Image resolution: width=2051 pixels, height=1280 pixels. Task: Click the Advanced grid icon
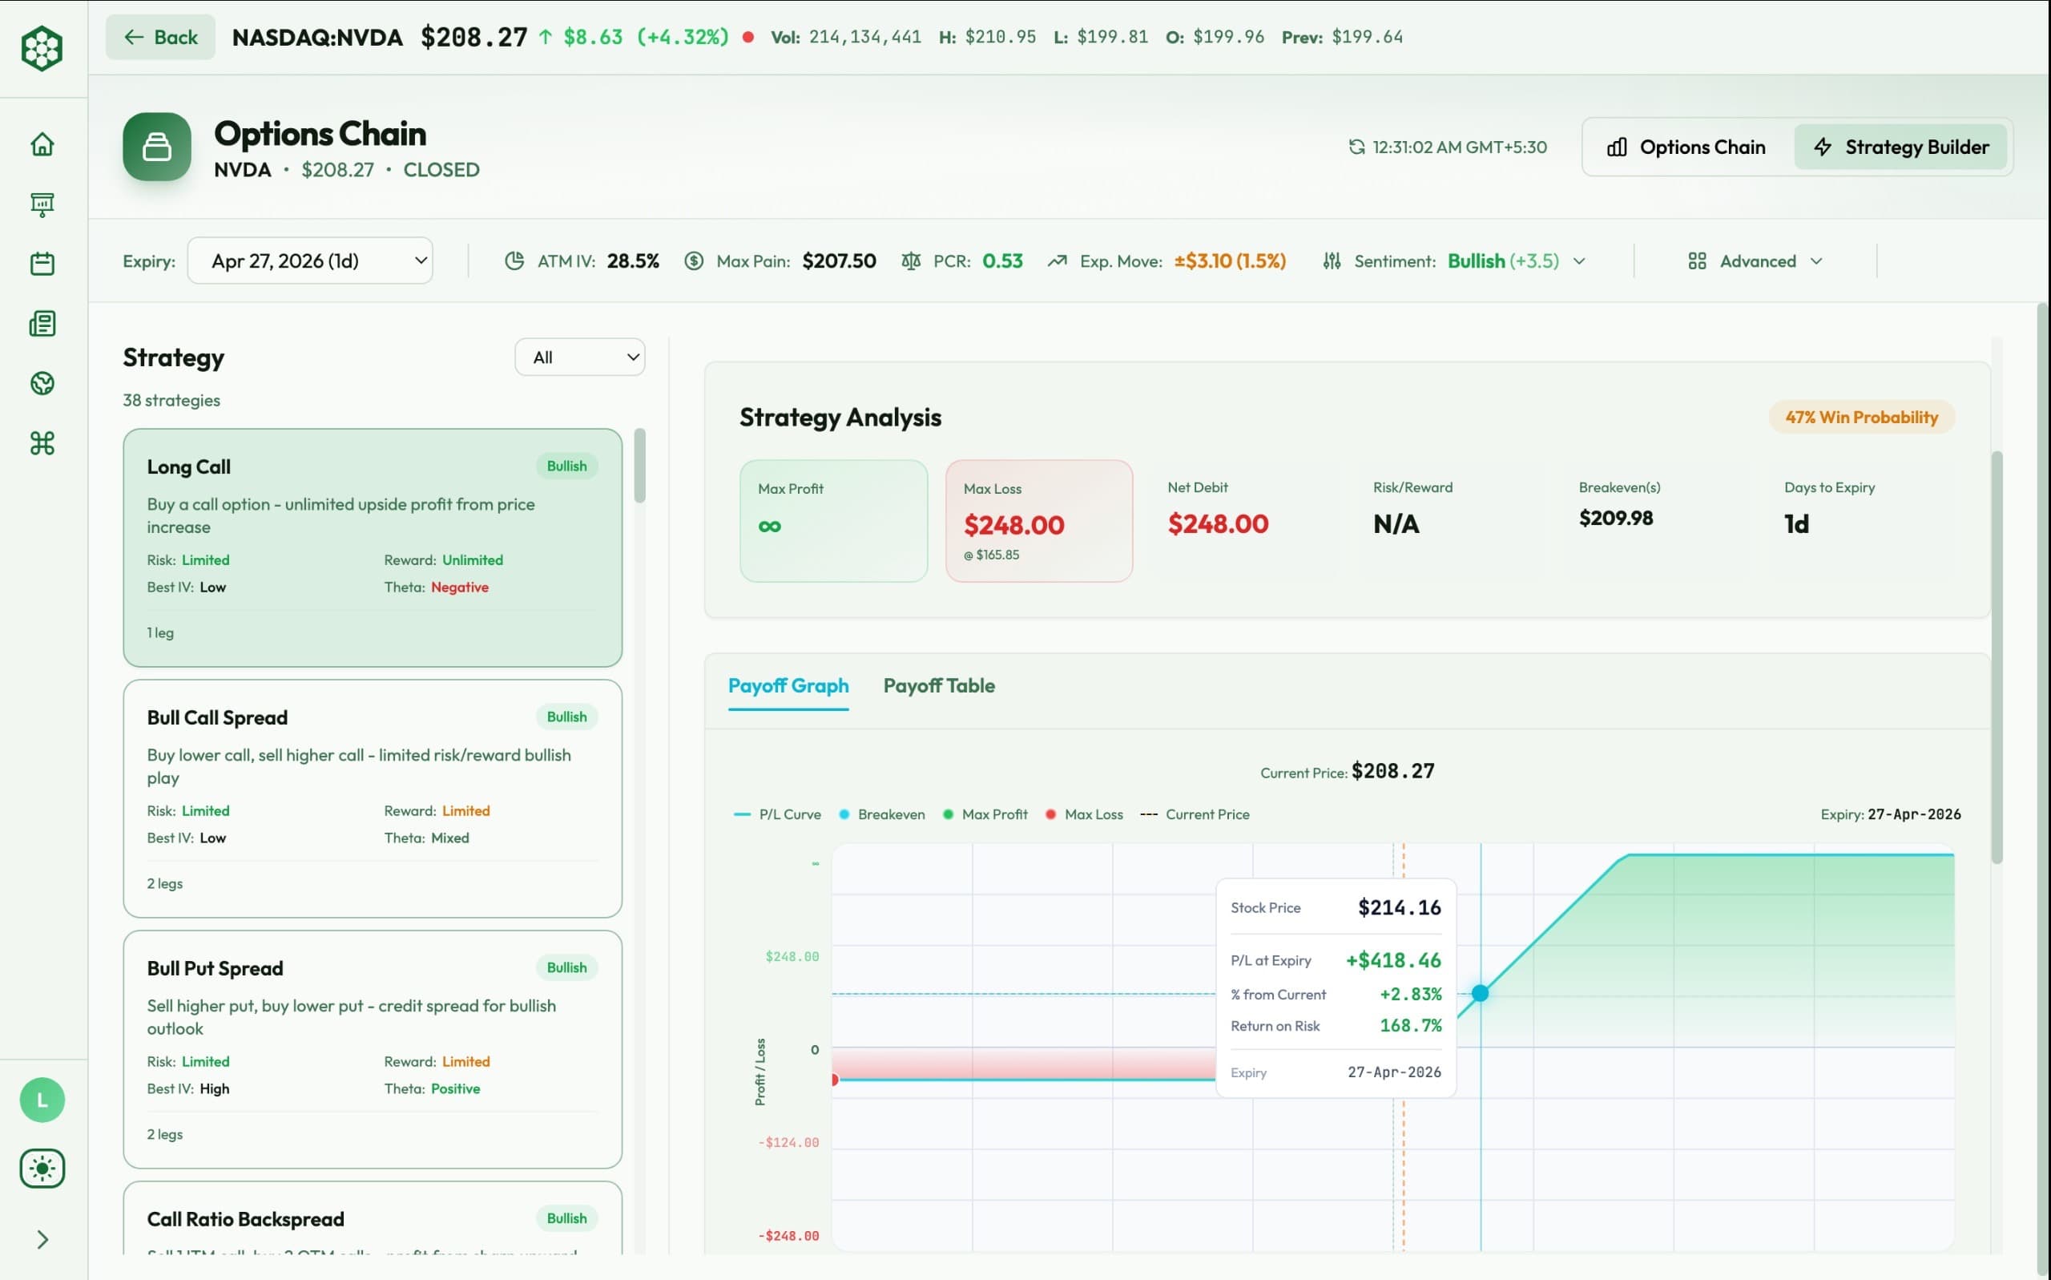[1696, 260]
